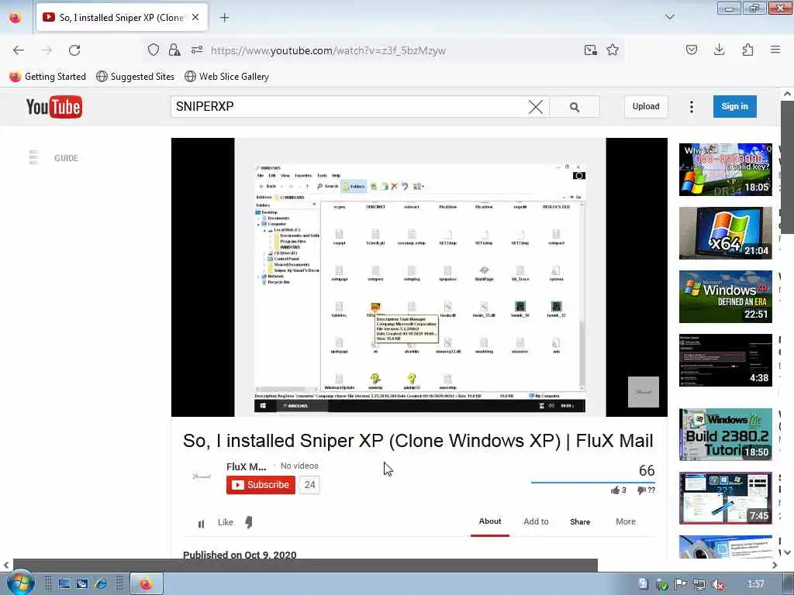Subscribe to the FluX Mail channel
Viewport: 794px width, 595px height.
tap(261, 485)
